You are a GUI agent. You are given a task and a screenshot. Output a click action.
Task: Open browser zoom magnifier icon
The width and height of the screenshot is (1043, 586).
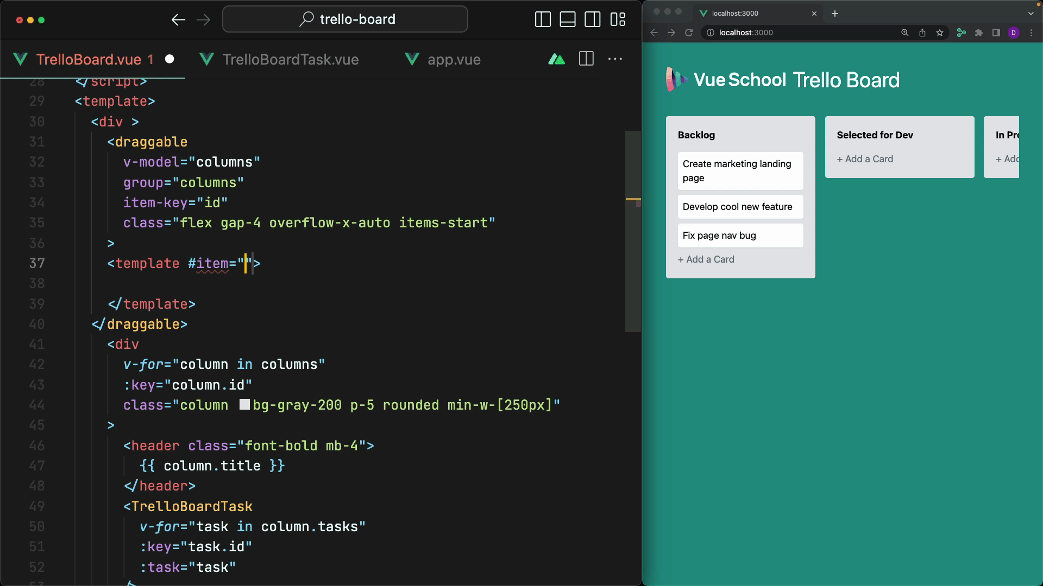point(905,33)
